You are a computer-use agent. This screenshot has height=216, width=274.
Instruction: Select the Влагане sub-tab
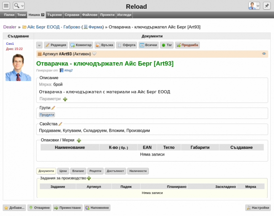pyautogui.click(x=78, y=171)
